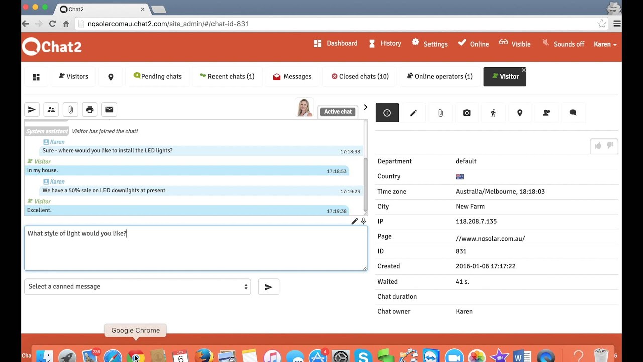Collapse chat panel with right chevron
The height and width of the screenshot is (362, 643).
click(365, 107)
